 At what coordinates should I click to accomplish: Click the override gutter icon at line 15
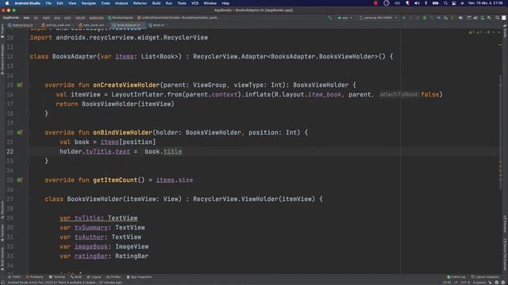19,85
